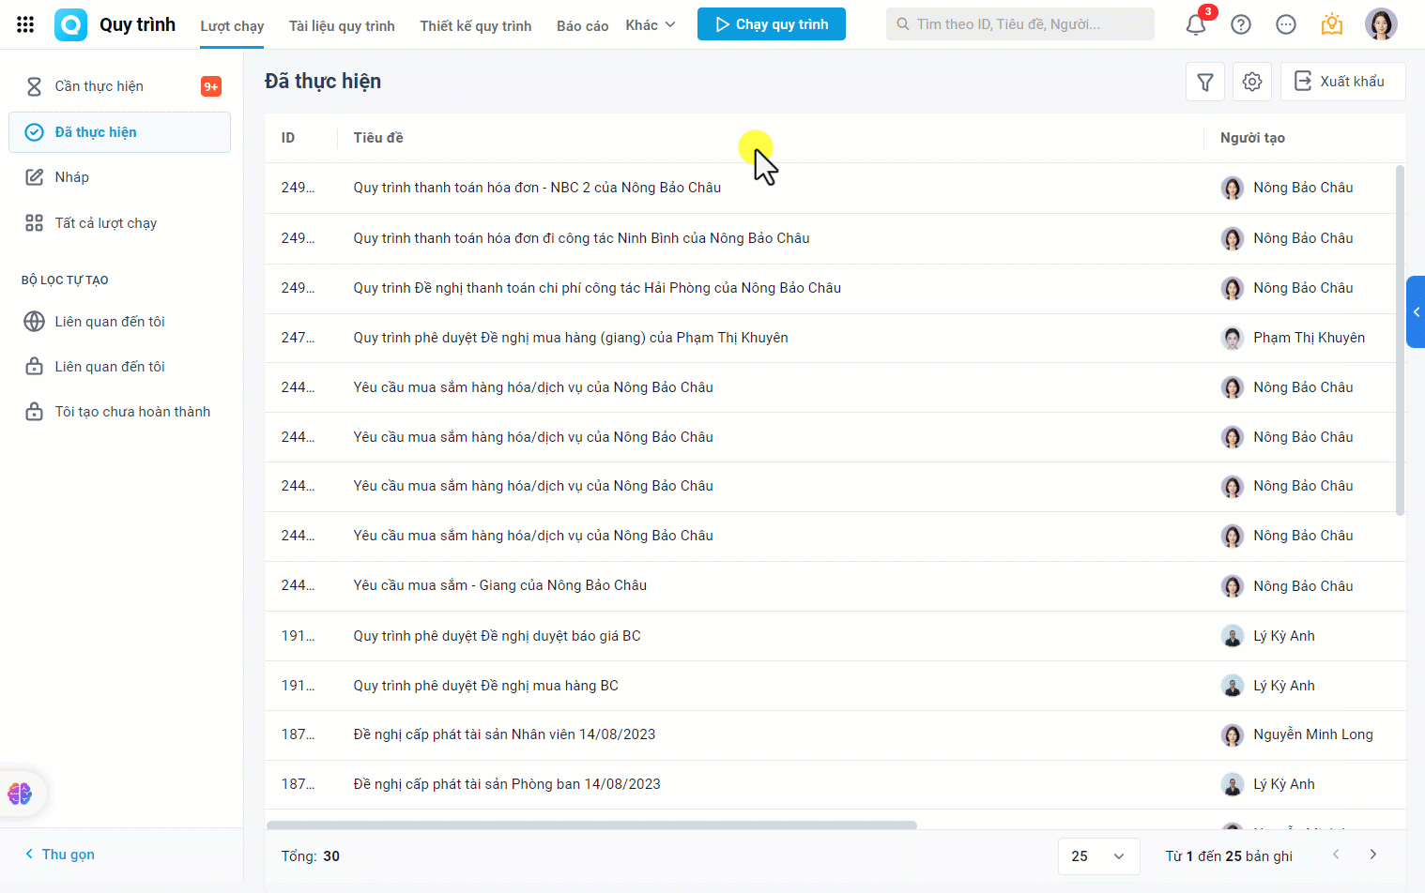The width and height of the screenshot is (1425, 893).
Task: Switch to Lượt chạy tab
Action: [232, 25]
